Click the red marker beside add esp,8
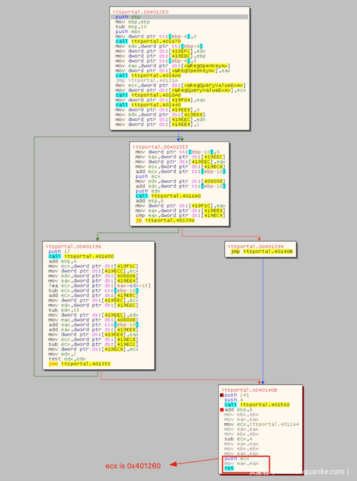 (x=221, y=409)
